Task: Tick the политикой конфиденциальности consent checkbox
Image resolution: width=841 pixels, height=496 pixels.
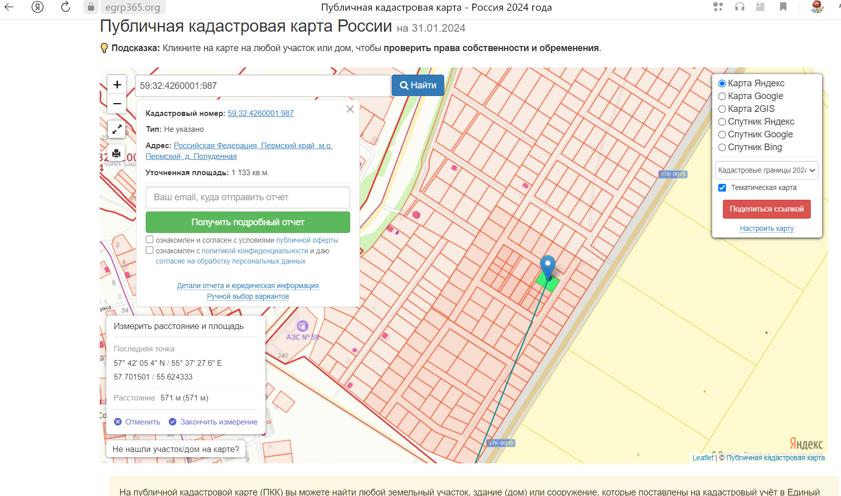Action: [150, 250]
